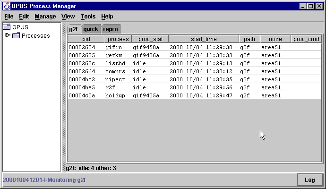Open the Edit menu
This screenshot has width=326, height=189.
24,17
